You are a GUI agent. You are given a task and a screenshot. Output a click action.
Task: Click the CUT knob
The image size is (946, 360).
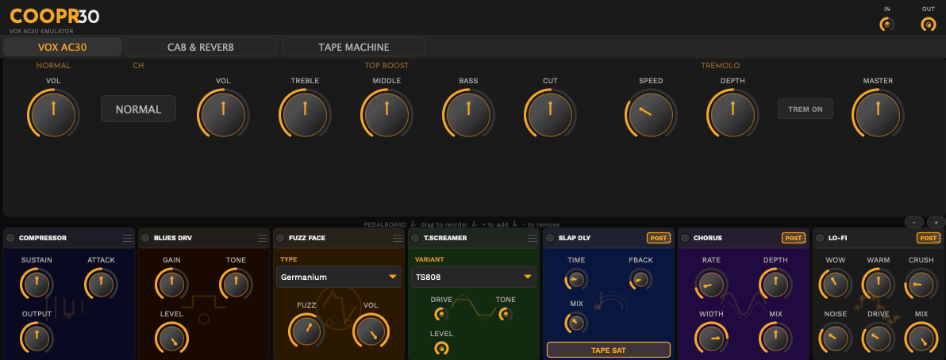coord(550,114)
